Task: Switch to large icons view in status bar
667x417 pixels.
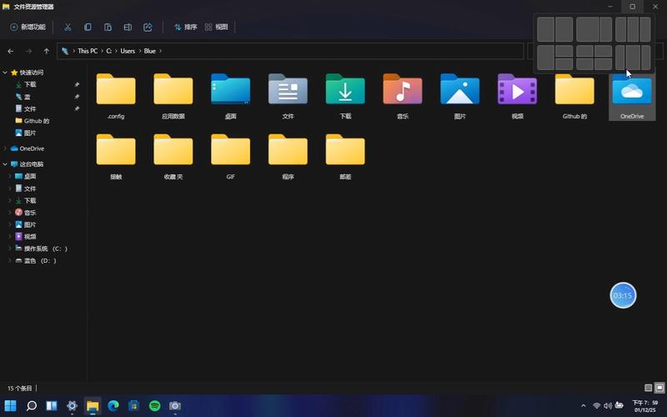Action: 659,388
